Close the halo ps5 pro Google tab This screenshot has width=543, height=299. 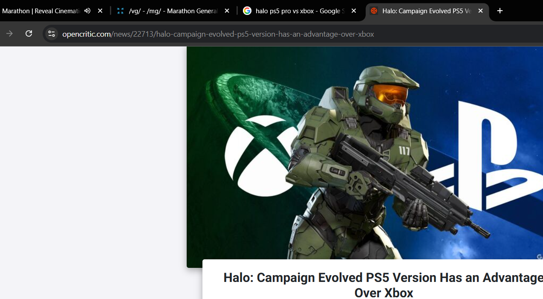point(353,11)
